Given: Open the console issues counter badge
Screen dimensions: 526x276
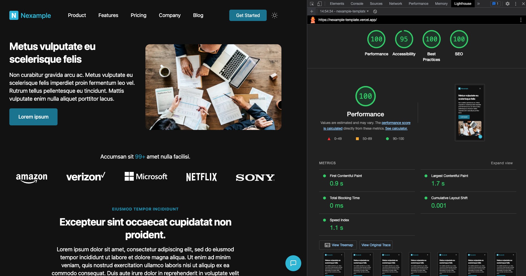Looking at the screenshot, I should tap(495, 4).
